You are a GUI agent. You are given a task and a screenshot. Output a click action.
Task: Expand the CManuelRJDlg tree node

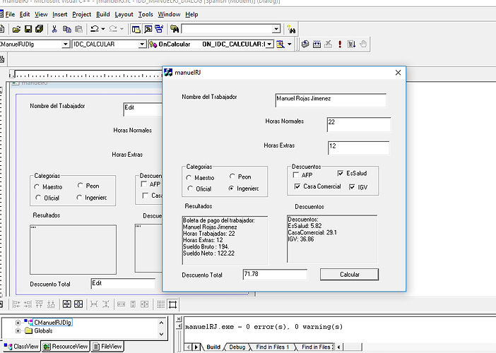[x=18, y=323]
